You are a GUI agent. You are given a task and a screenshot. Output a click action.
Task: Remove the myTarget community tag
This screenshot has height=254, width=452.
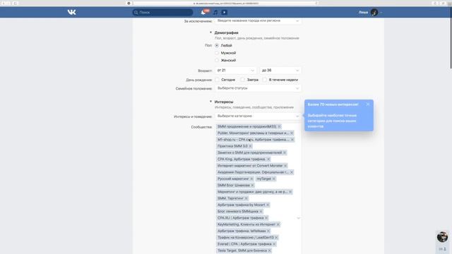[x=274, y=179]
